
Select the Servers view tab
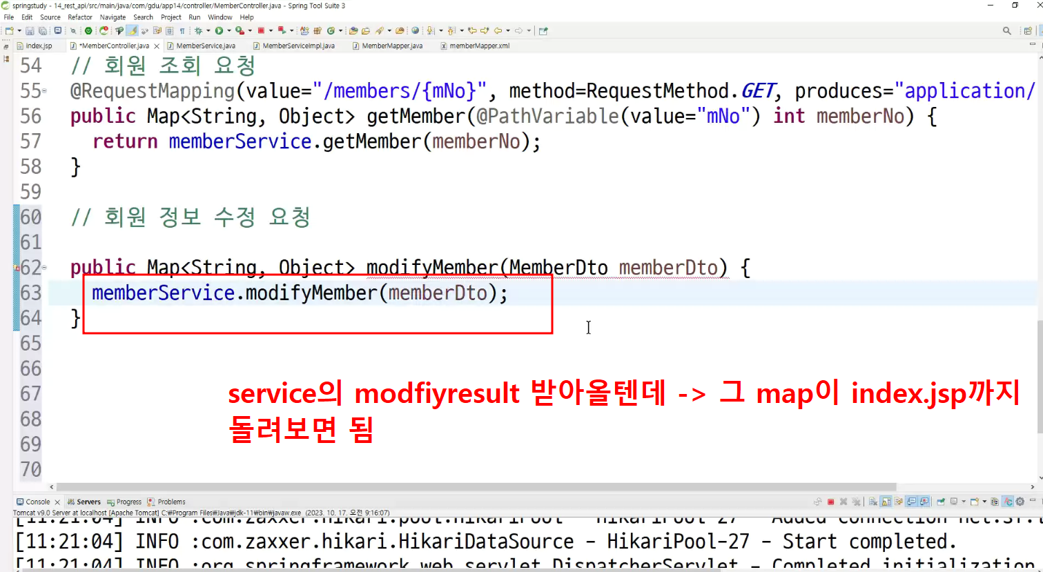[x=84, y=502]
